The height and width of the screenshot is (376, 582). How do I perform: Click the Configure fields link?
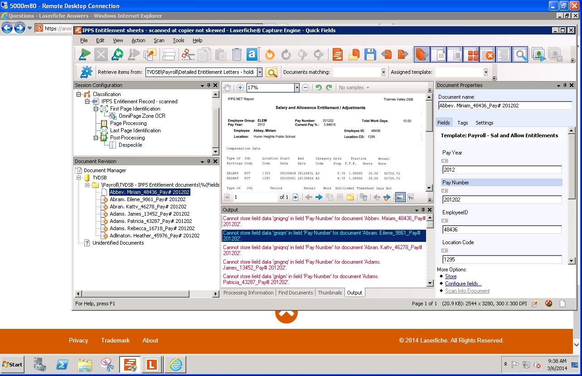point(463,284)
